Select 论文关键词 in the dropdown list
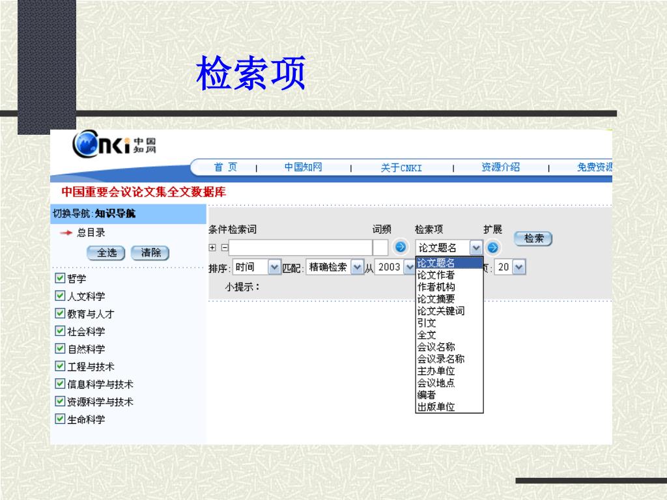667x500 pixels. tap(449, 311)
